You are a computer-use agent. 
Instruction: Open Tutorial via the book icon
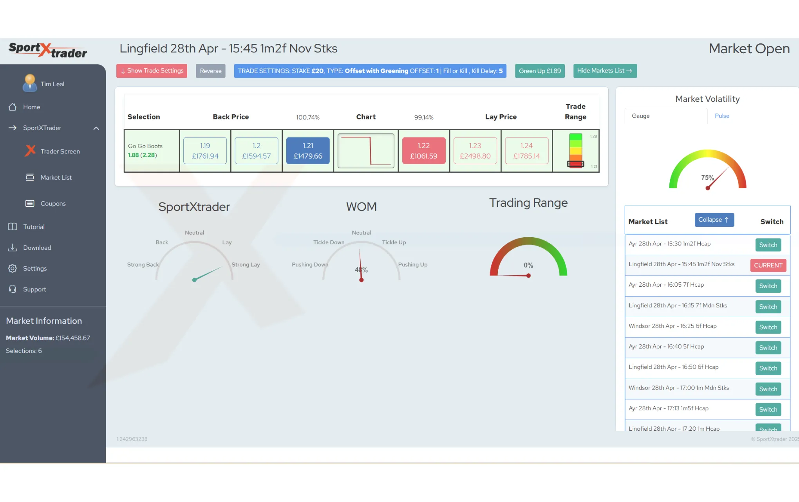(x=13, y=226)
